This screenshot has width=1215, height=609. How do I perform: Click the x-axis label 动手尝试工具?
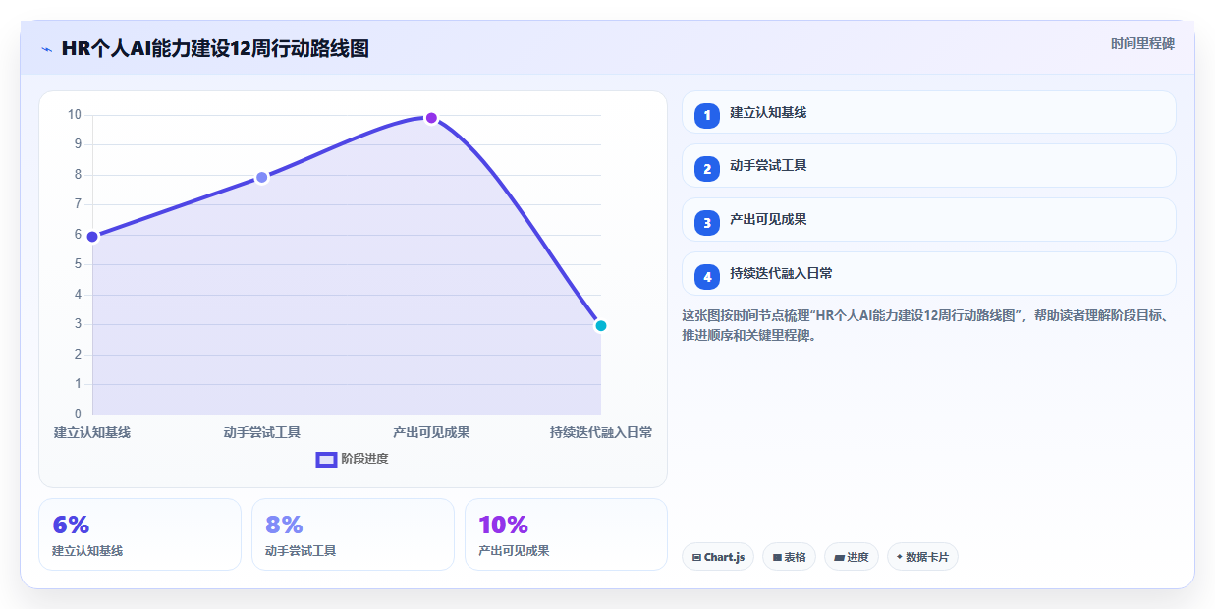point(261,432)
